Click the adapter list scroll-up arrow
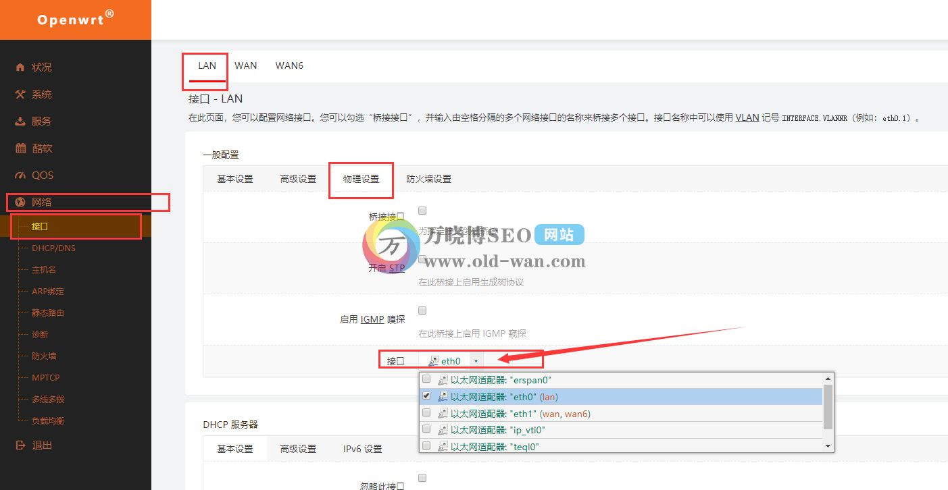Viewport: 948px width, 490px height. (828, 378)
